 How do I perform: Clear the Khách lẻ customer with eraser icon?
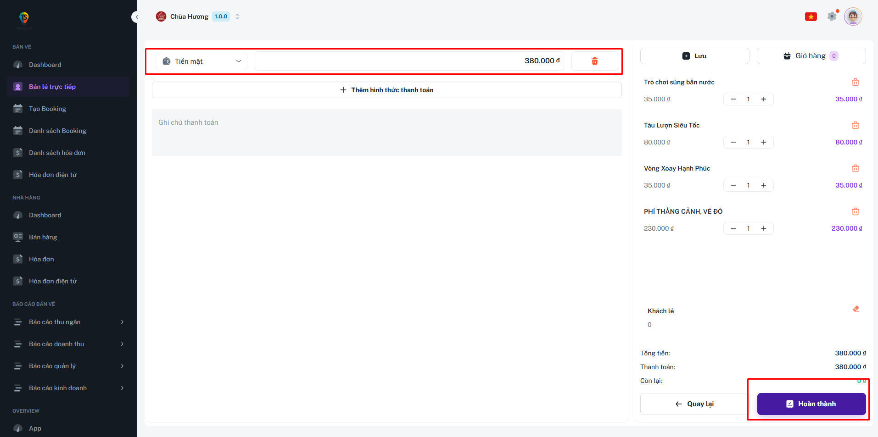[x=856, y=309]
